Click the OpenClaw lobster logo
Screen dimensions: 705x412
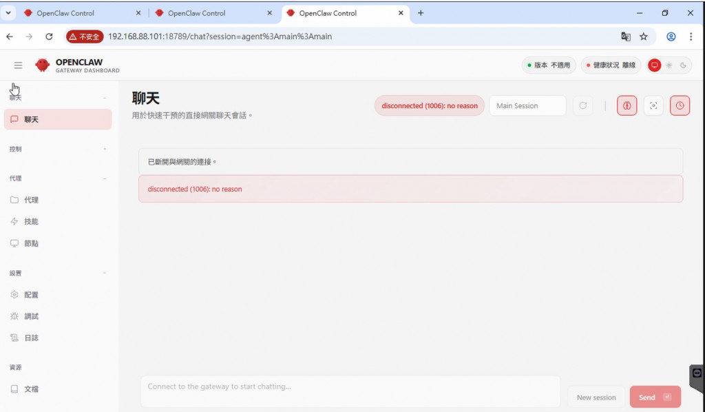[42, 65]
